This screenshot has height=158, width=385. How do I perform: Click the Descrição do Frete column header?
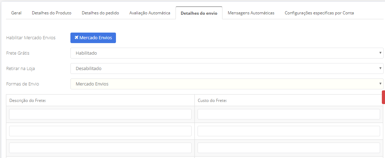point(28,101)
